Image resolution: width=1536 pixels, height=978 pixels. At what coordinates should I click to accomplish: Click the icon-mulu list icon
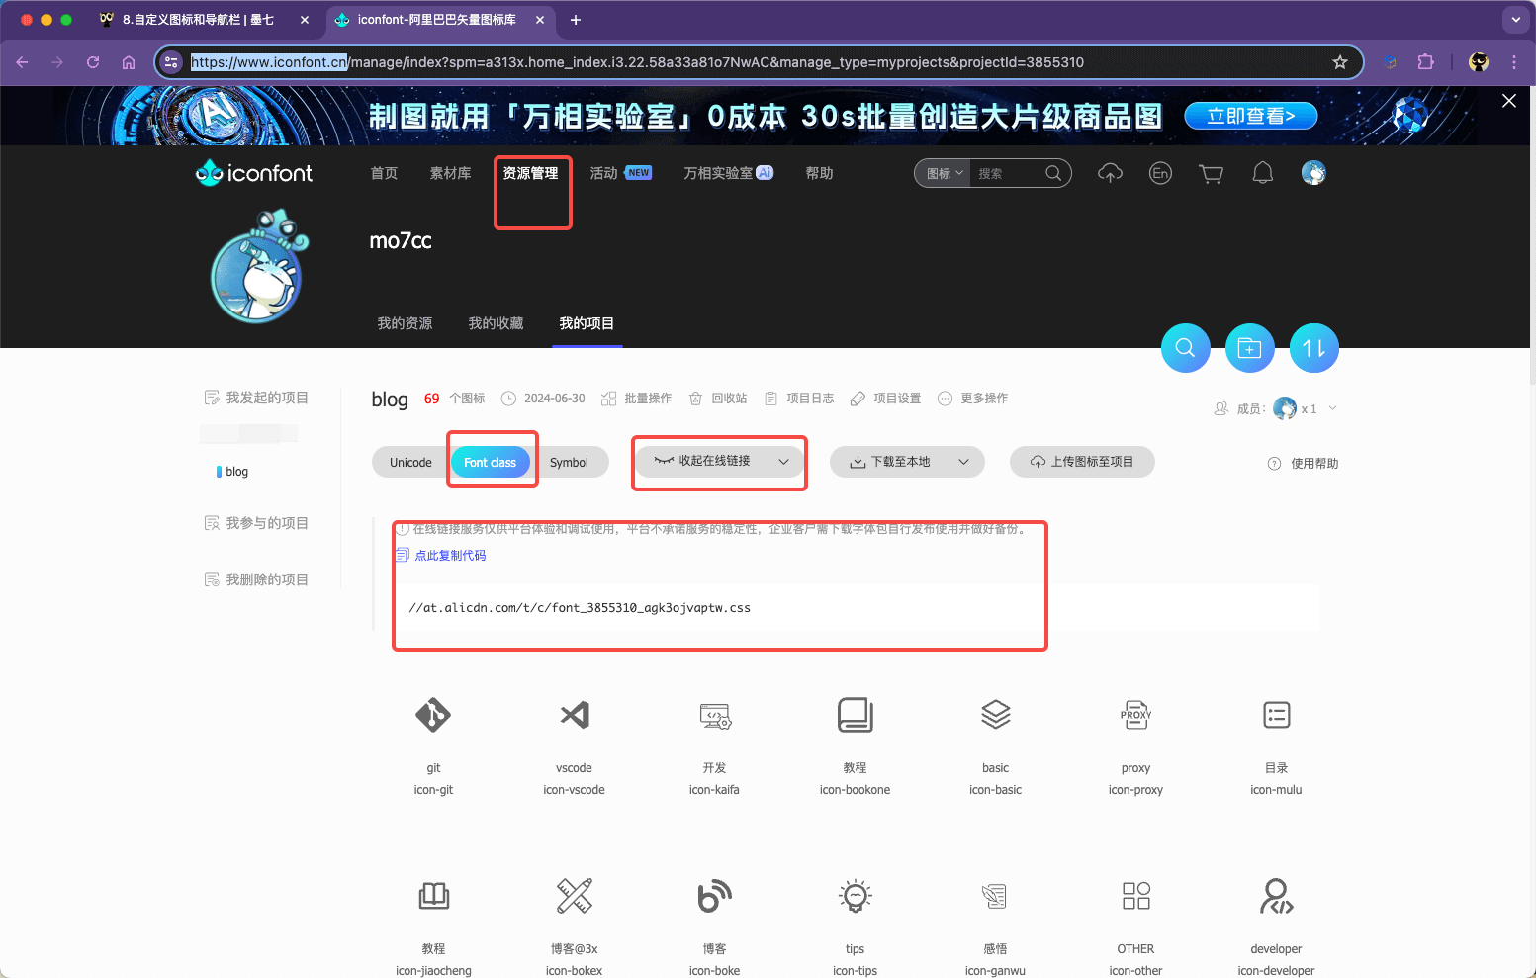1276,715
